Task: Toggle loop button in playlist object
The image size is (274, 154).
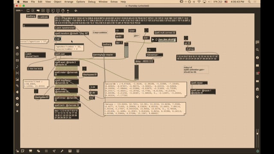Action: pos(156,40)
